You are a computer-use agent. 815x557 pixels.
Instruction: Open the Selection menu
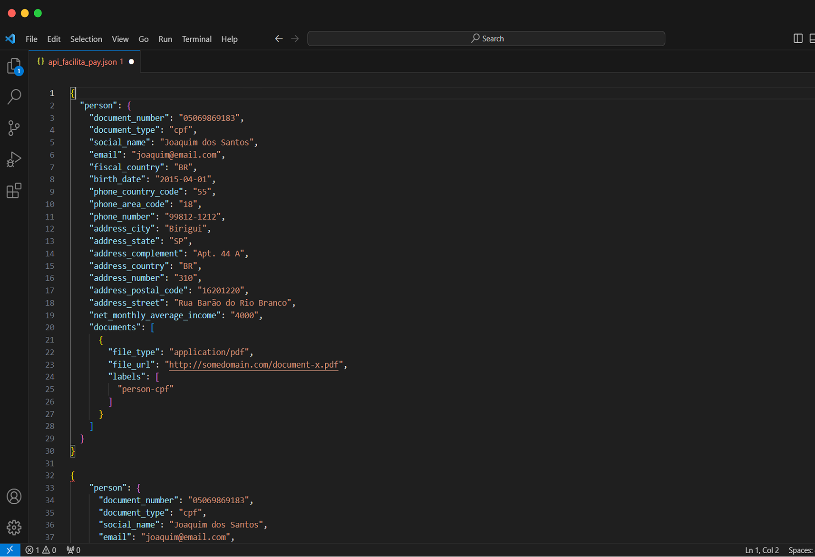pos(86,39)
